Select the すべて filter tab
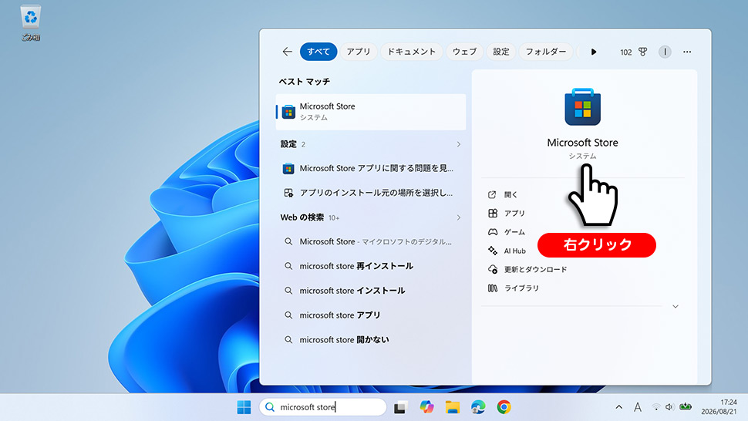 click(318, 52)
